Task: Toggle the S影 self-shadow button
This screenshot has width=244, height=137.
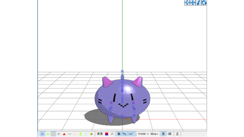Action: click(170, 134)
